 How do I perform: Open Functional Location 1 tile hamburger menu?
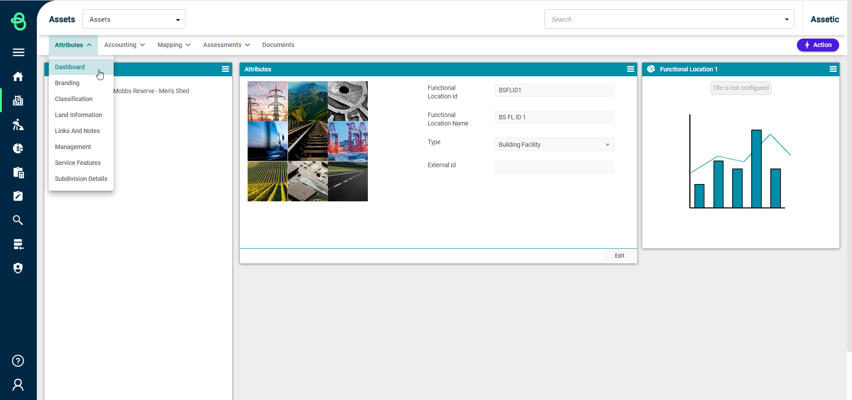tap(833, 69)
